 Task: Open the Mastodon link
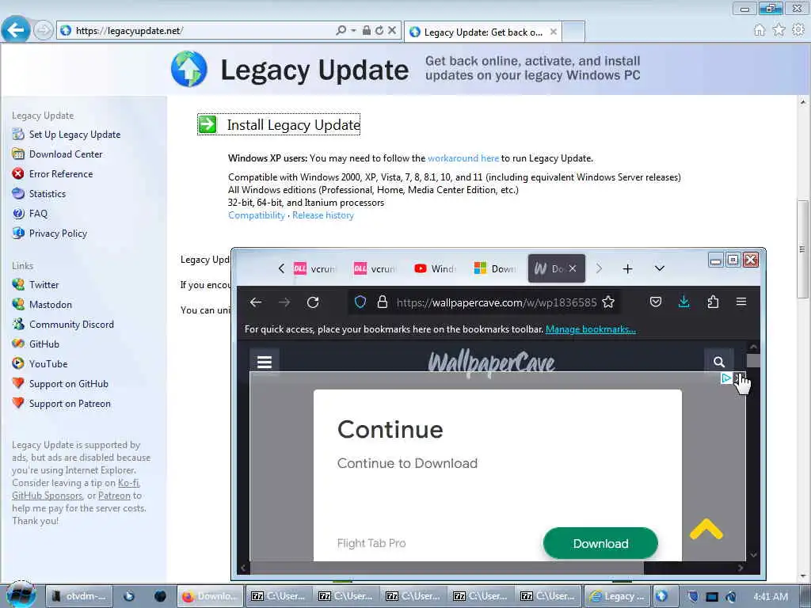point(50,305)
